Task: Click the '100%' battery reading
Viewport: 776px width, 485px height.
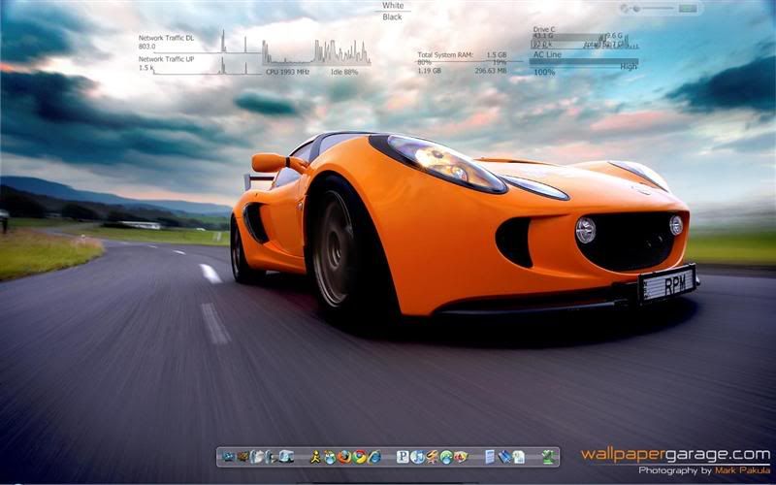Action: [544, 72]
